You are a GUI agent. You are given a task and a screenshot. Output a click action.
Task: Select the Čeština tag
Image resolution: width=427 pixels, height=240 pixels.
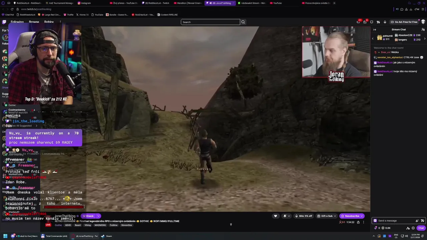[x=113, y=225]
